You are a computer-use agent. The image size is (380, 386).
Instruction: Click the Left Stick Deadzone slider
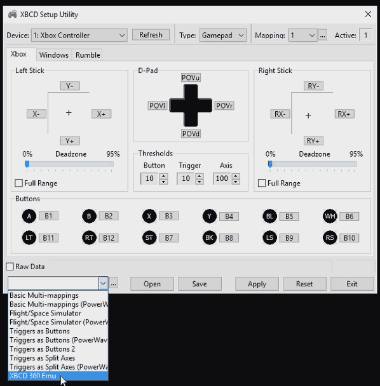tap(69, 164)
